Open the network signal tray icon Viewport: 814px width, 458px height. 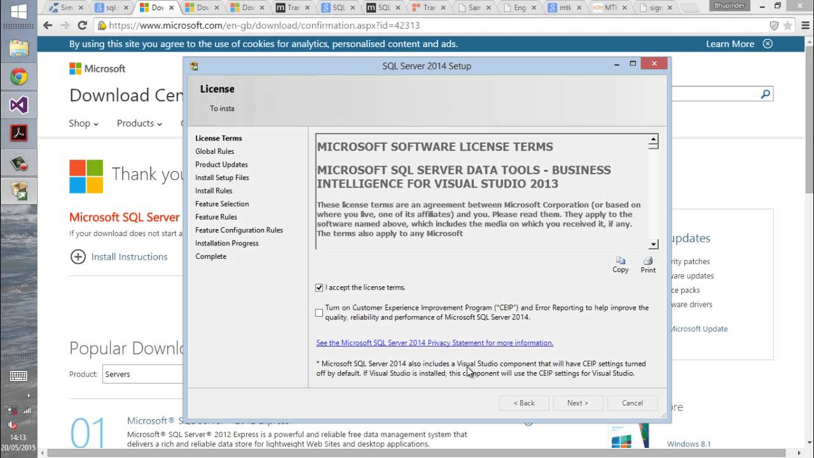(27, 410)
